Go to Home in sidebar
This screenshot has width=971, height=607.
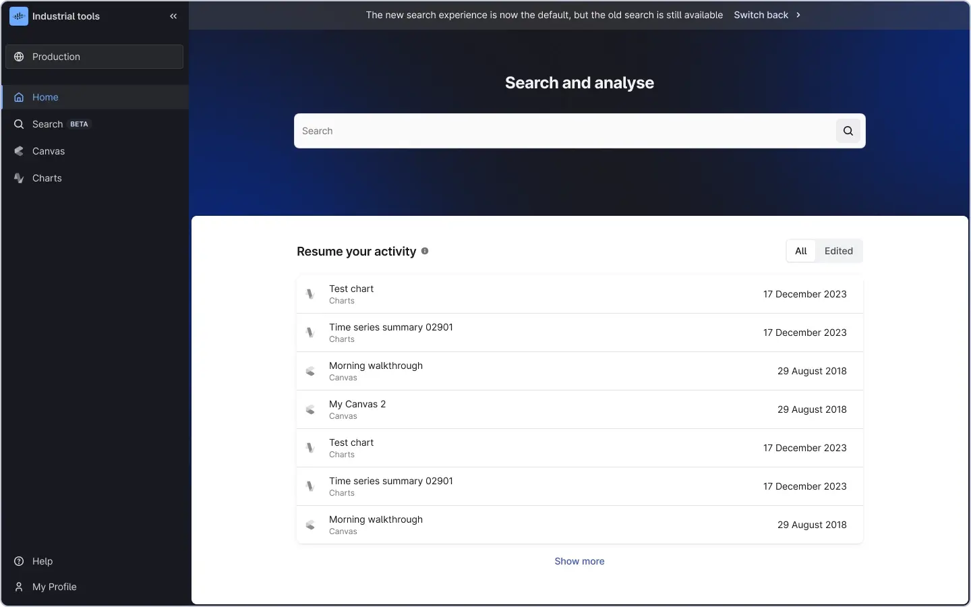(x=95, y=97)
